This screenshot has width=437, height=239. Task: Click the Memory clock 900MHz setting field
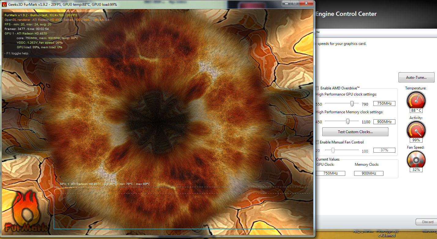click(384, 122)
